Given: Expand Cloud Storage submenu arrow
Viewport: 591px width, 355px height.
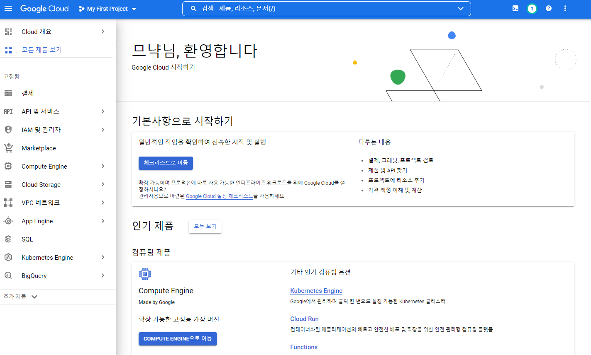Looking at the screenshot, I should point(103,184).
